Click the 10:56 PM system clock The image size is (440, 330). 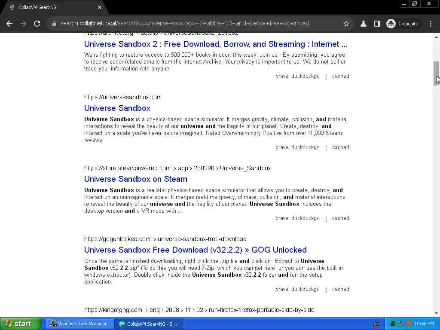[424, 324]
